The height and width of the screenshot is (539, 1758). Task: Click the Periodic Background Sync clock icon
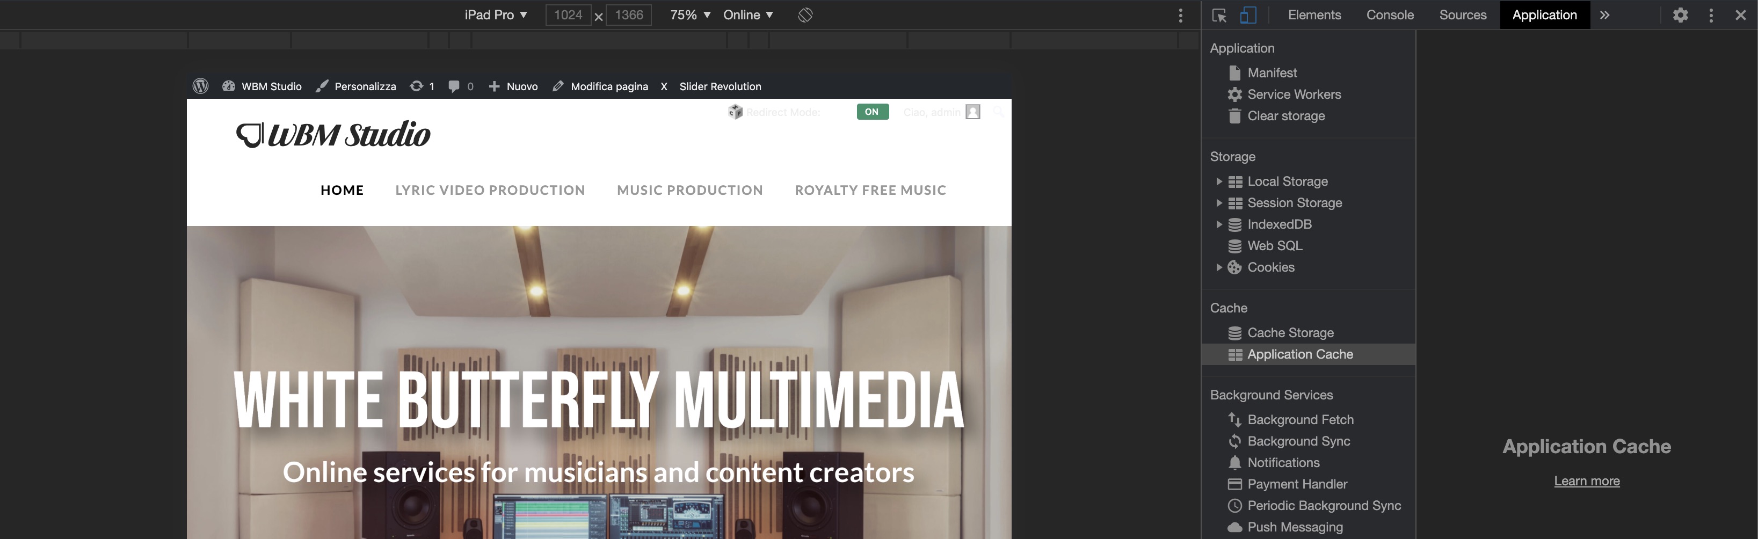coord(1234,506)
